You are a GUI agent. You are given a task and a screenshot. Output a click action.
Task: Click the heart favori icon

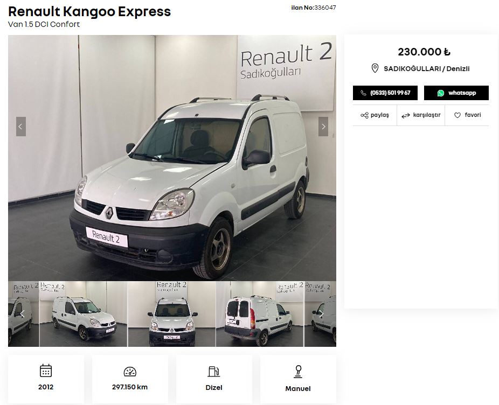[x=458, y=115]
